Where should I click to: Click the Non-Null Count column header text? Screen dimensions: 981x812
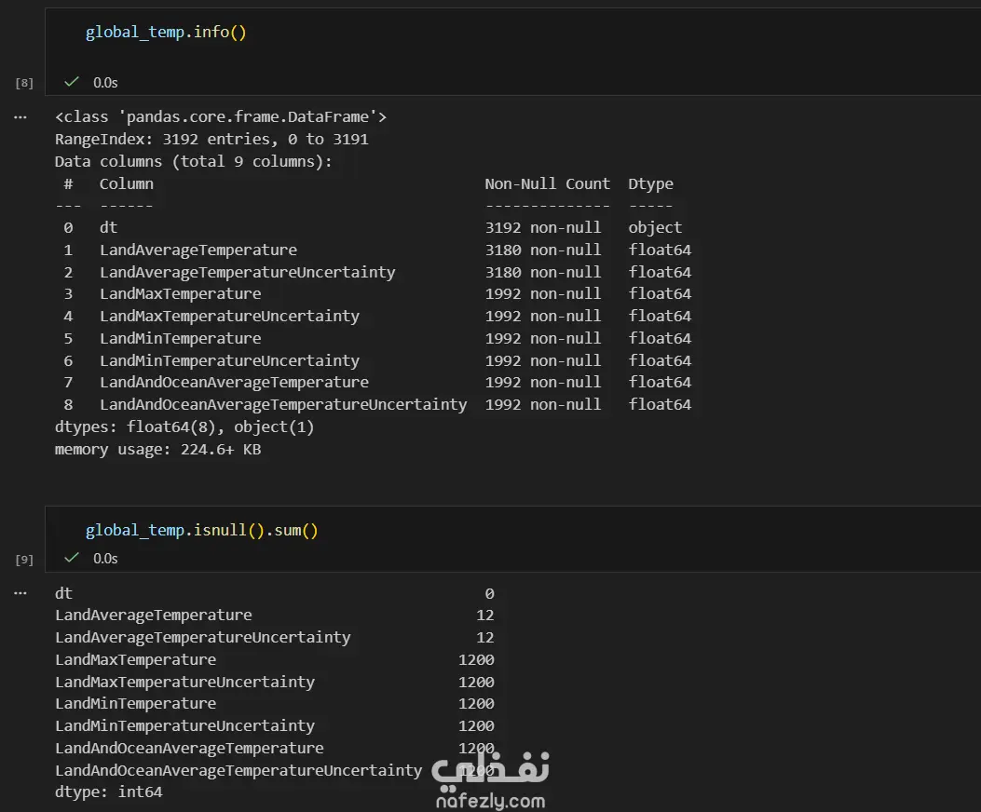point(547,183)
